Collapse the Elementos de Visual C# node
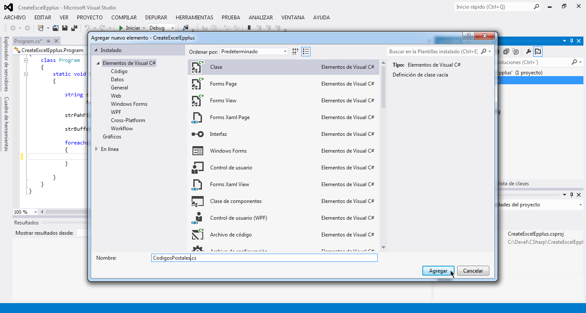The width and height of the screenshot is (586, 313). 98,63
